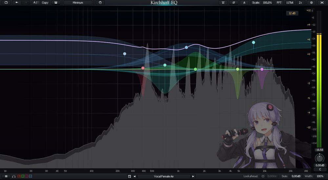Toggle the M mid channel button
The height and width of the screenshot is (180, 328).
coord(27,176)
